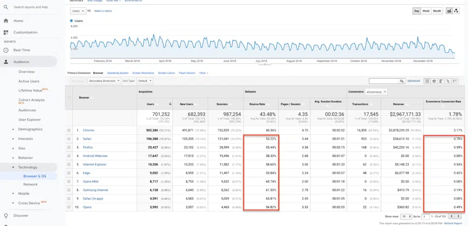
Task: Click the Audience person icon
Action: [5, 62]
